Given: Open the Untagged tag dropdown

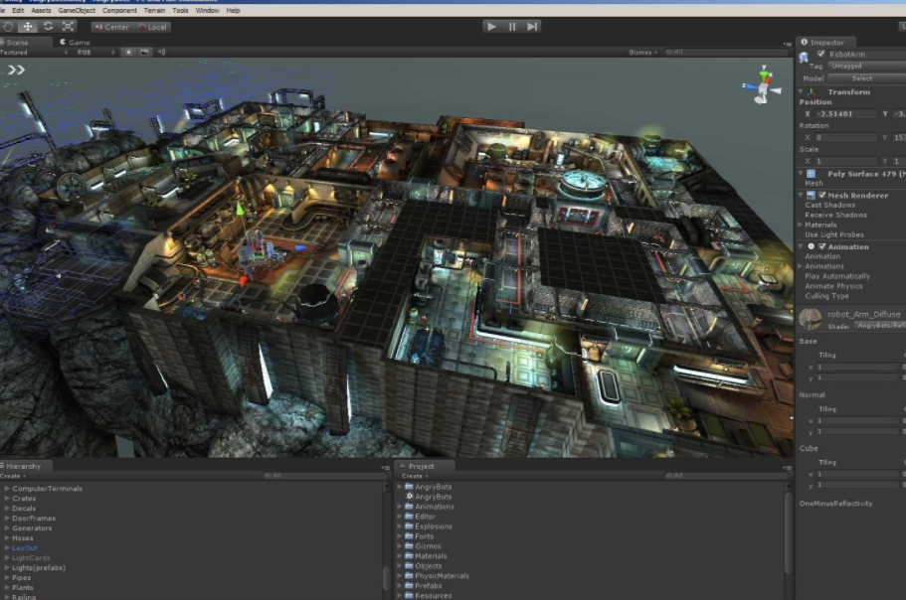Looking at the screenshot, I should coord(866,66).
